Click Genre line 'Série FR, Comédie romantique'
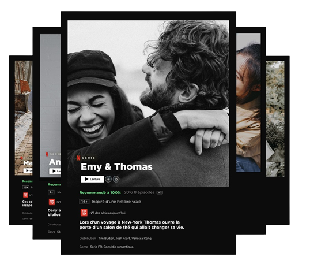 point(107,247)
